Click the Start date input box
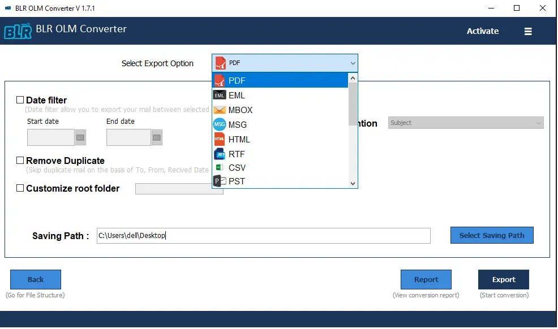 51,137
